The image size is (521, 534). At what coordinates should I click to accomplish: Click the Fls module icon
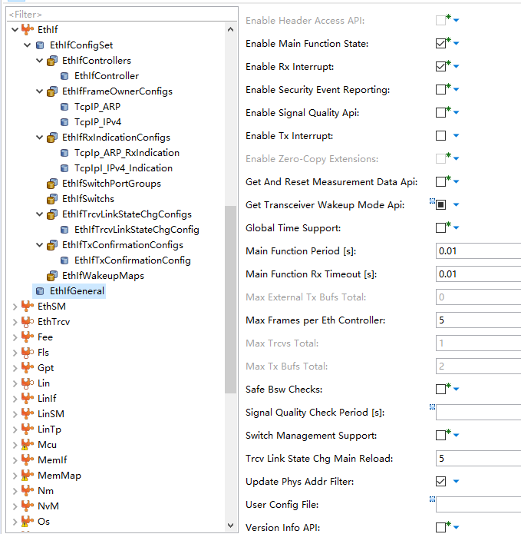[28, 352]
